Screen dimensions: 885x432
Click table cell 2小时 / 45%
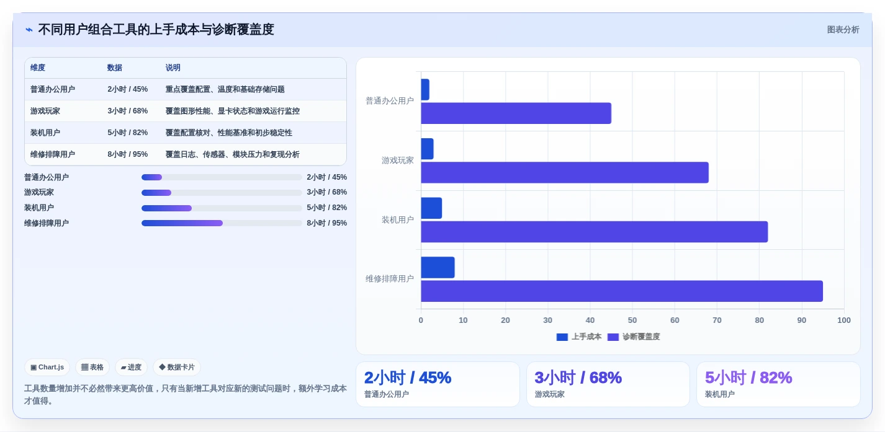pos(128,89)
